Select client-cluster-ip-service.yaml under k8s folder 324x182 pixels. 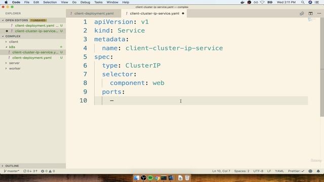(x=33, y=52)
